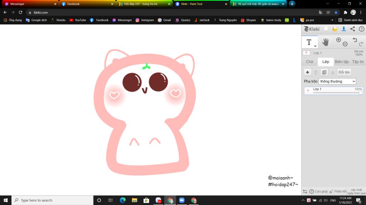Open Kleki help question mark icon
Screen dimensions: 366x205
pos(361,29)
